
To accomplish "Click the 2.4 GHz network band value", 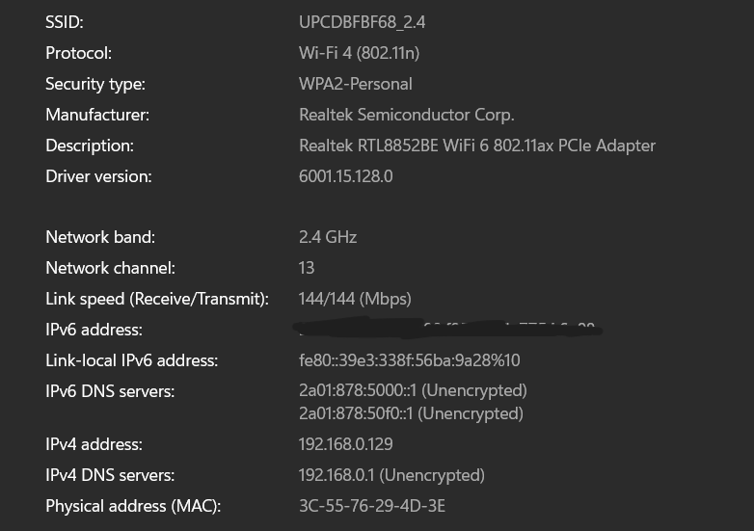I will tap(328, 237).
